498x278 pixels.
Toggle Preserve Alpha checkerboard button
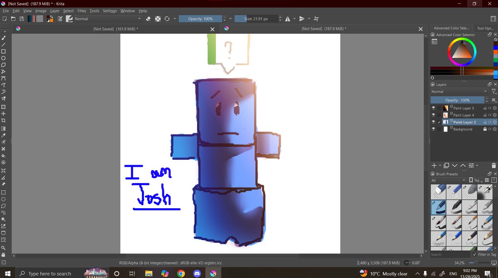[158, 19]
